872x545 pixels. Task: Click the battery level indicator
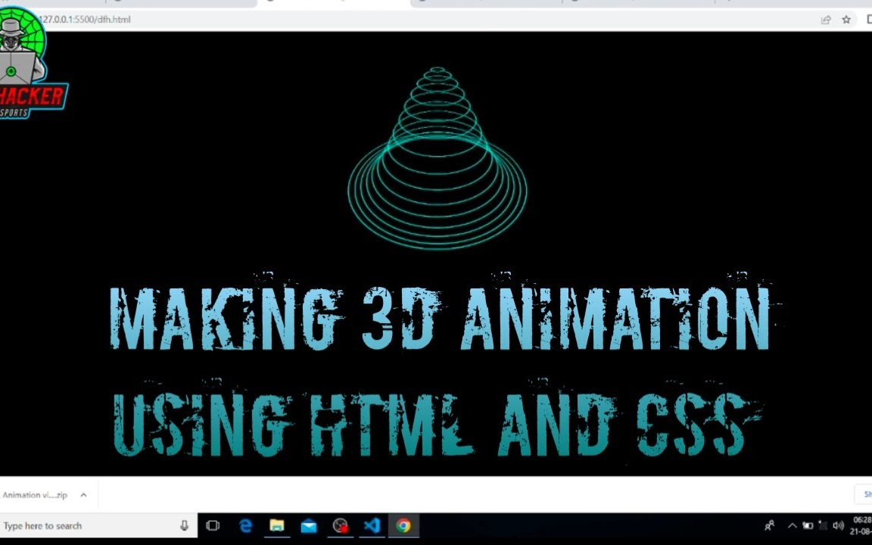(x=808, y=525)
